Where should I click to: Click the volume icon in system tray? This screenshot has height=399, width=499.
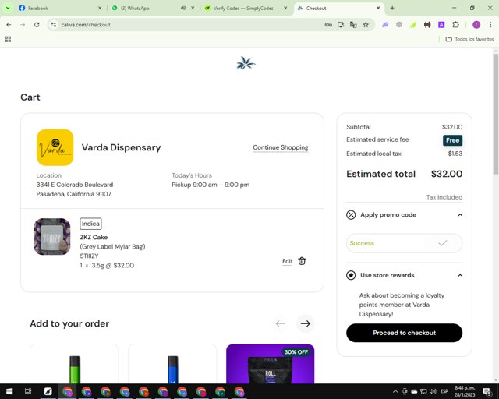(x=433, y=391)
